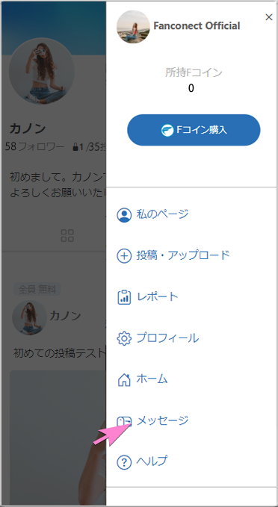The width and height of the screenshot is (278, 507).
Task: Click the レポート chart icon
Action: click(124, 297)
